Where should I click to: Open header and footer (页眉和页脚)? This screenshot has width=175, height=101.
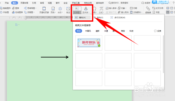(44, 10)
